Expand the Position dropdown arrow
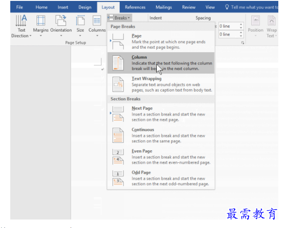 [256, 36]
